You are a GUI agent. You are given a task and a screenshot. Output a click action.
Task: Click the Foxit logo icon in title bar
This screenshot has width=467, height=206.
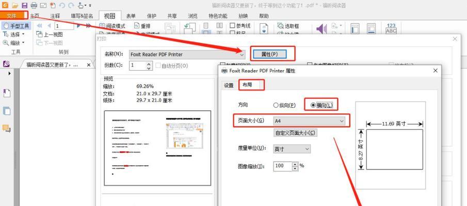(6, 5)
